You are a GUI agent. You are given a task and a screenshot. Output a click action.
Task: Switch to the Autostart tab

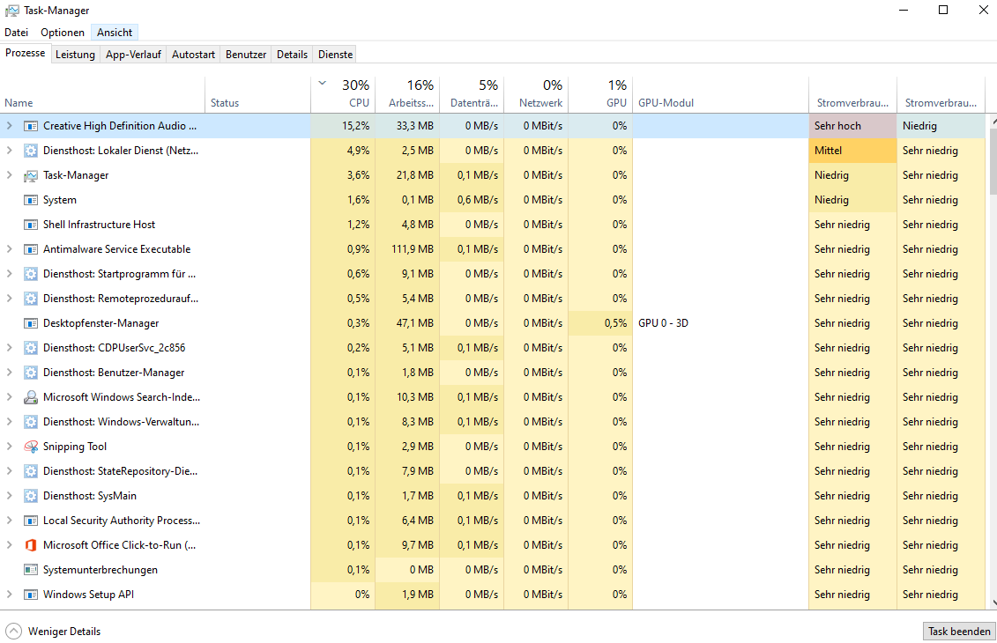pos(193,55)
